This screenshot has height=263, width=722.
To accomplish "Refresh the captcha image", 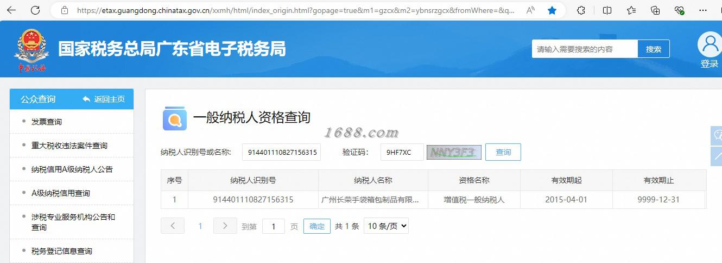I will click(454, 153).
